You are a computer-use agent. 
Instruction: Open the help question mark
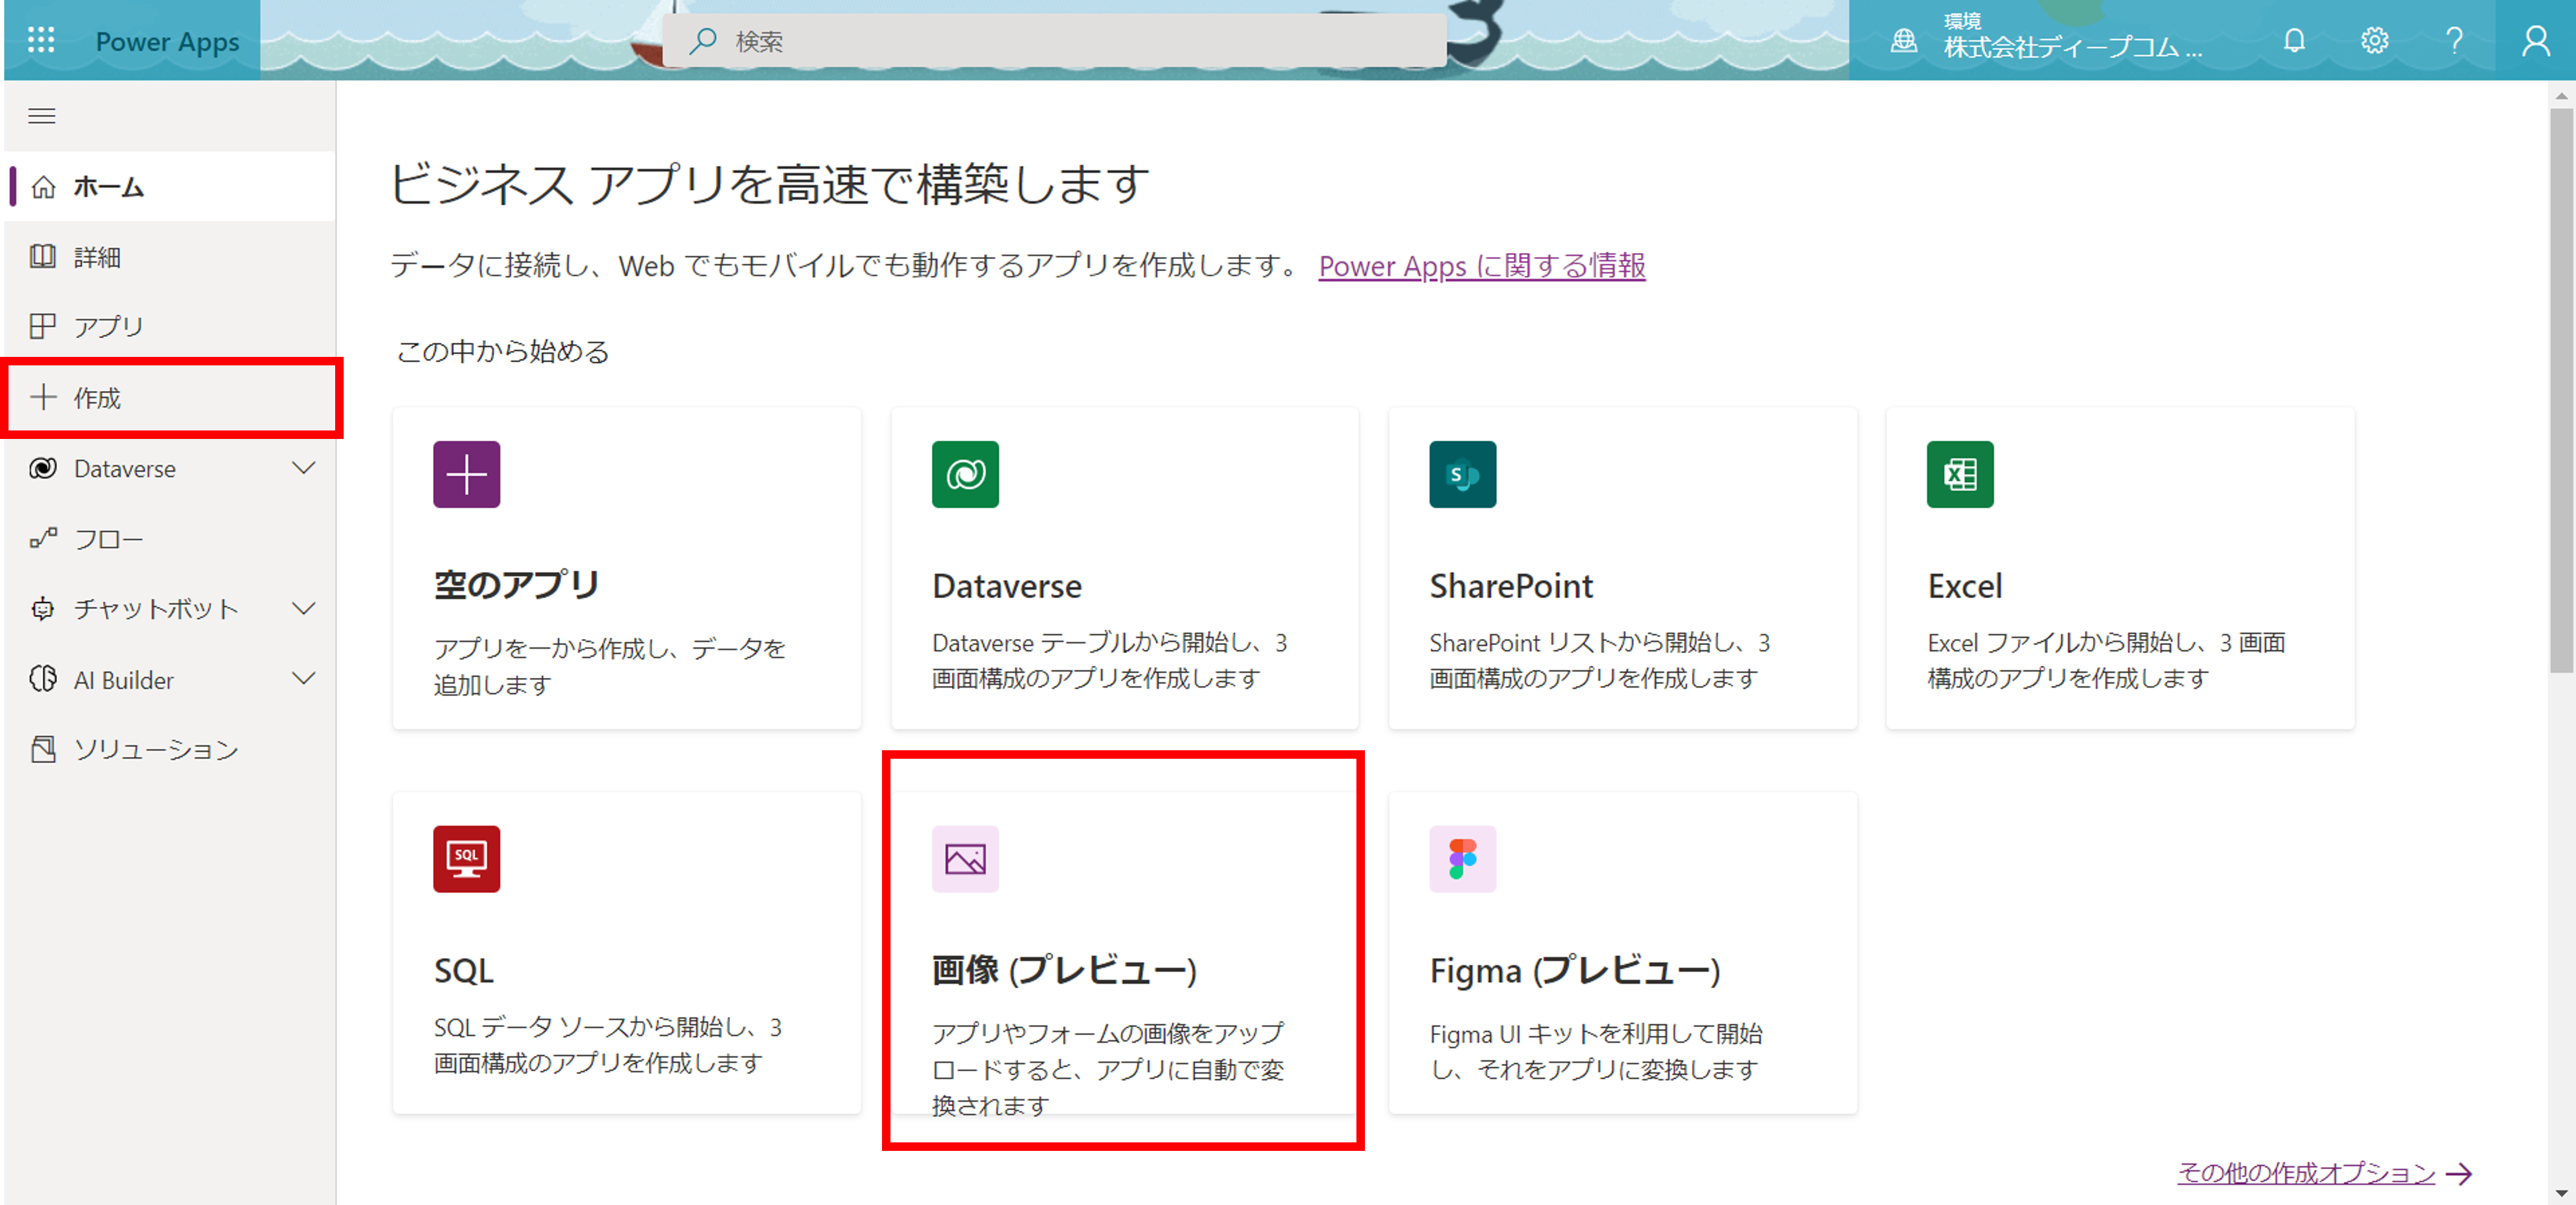click(2454, 41)
